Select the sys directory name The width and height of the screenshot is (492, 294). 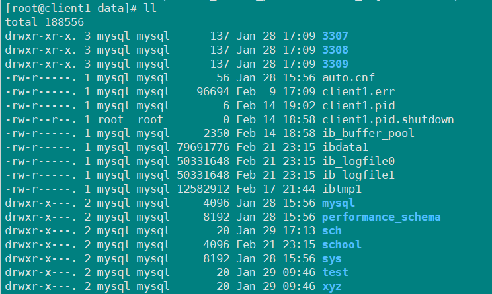332,259
